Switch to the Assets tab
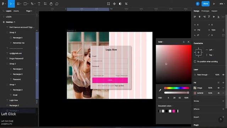The image size is (227, 128). pyautogui.click(x=16, y=11)
